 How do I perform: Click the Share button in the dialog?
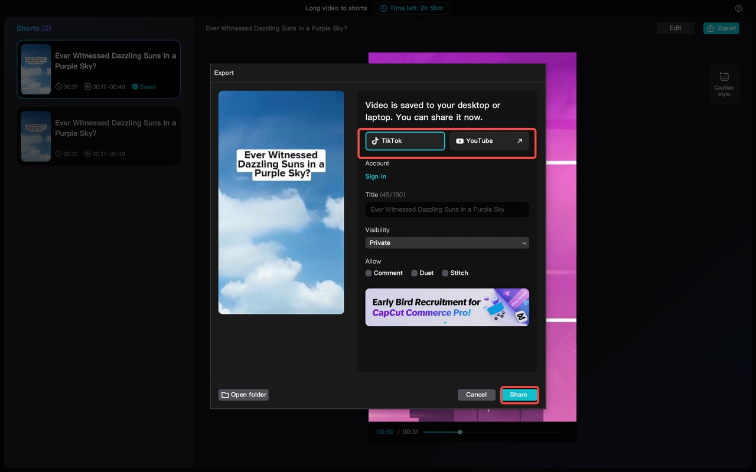(519, 394)
